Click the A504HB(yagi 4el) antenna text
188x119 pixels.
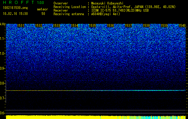click(106, 14)
